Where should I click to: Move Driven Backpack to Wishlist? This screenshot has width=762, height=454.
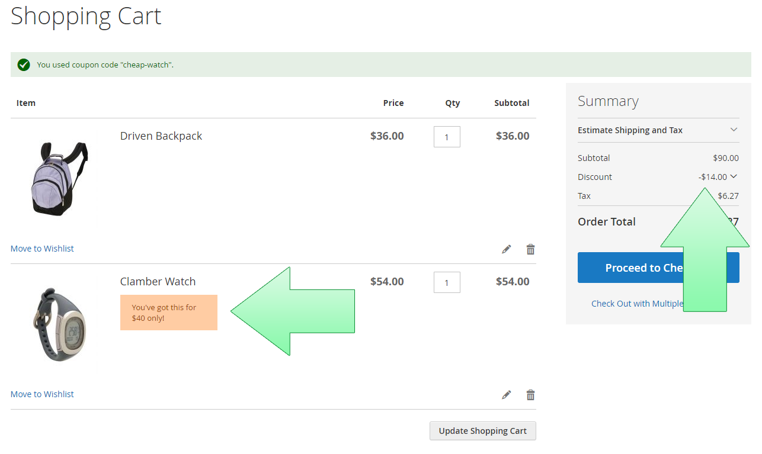tap(42, 249)
